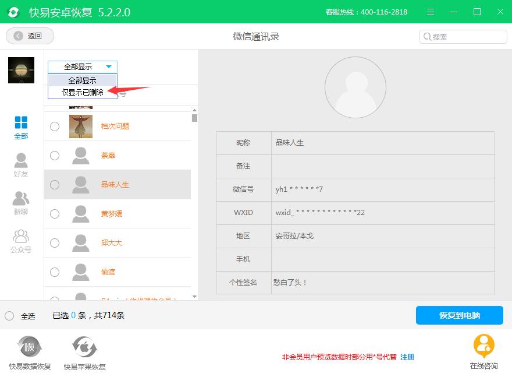Click the large profile avatar placeholder
Viewport: 512px width, 373px height.
click(x=355, y=87)
